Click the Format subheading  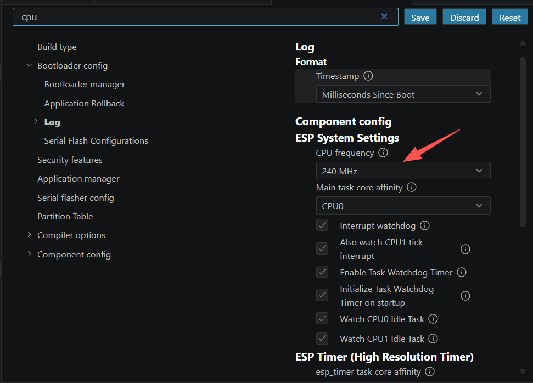click(311, 62)
